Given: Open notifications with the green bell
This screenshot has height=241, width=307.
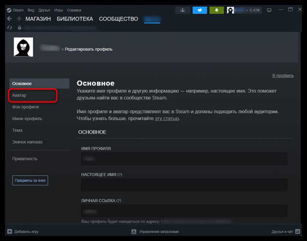Looking at the screenshot, I should click(217, 10).
